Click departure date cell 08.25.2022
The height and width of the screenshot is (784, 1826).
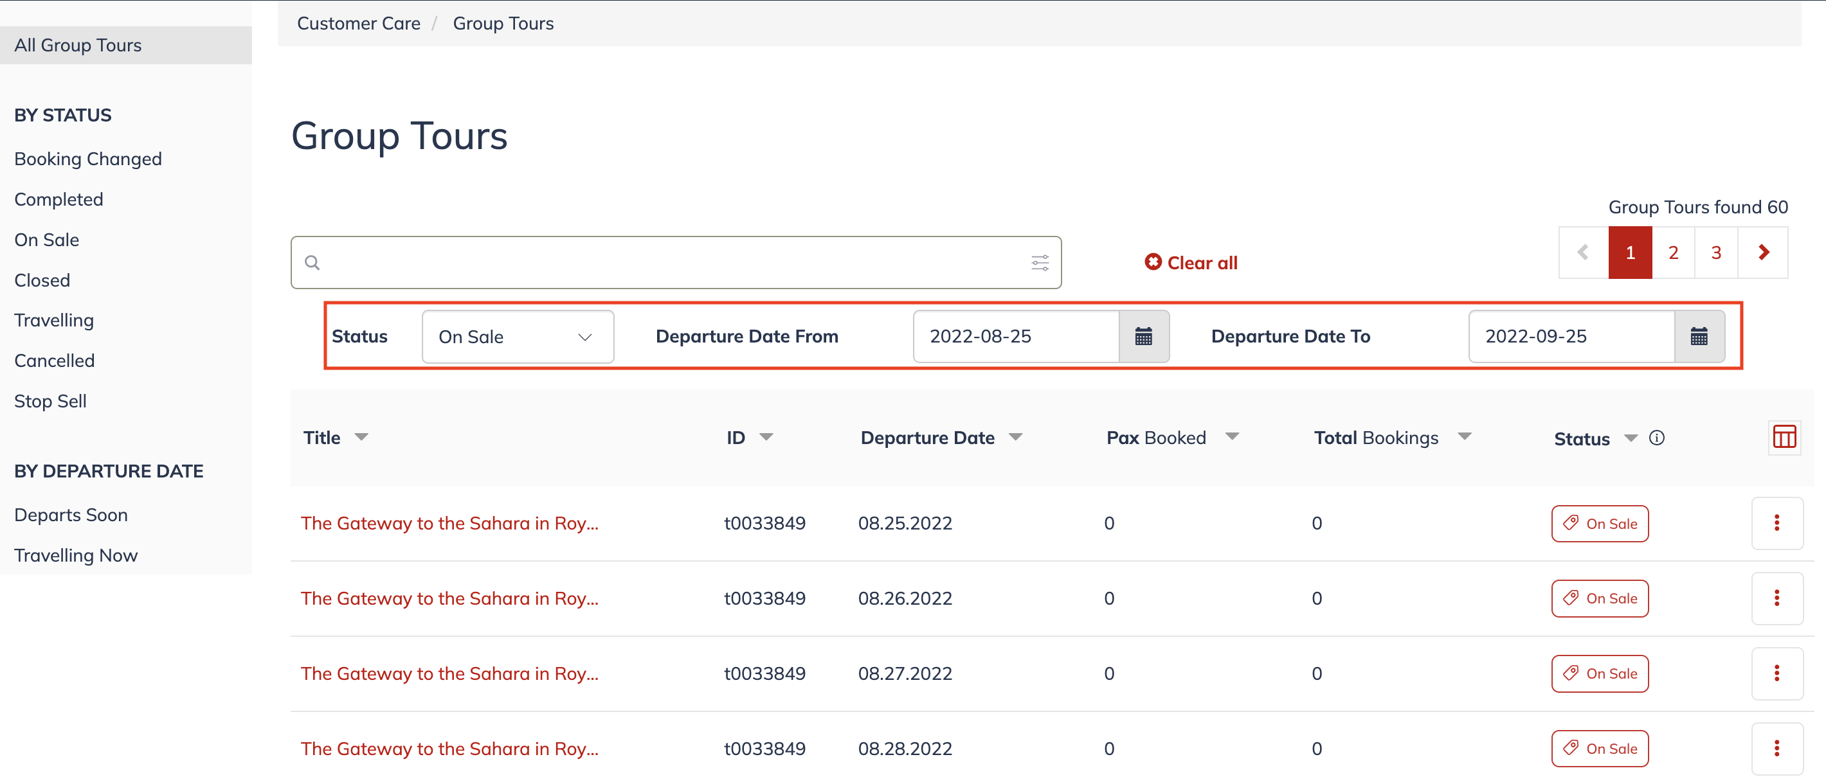(x=905, y=523)
